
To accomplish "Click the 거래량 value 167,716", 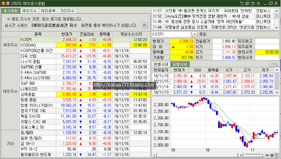I will click(182, 58).
